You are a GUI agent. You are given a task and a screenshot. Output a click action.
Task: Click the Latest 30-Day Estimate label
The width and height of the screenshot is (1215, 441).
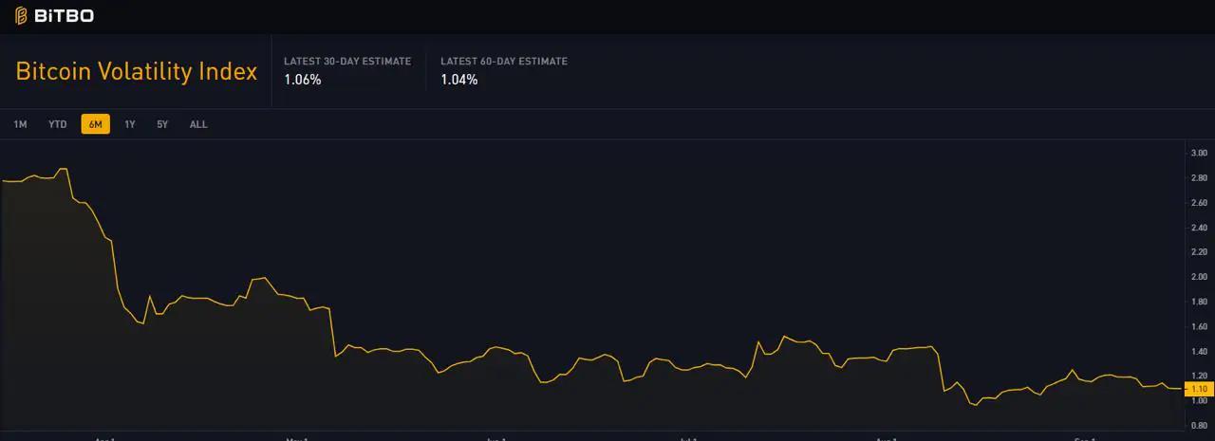tap(347, 62)
